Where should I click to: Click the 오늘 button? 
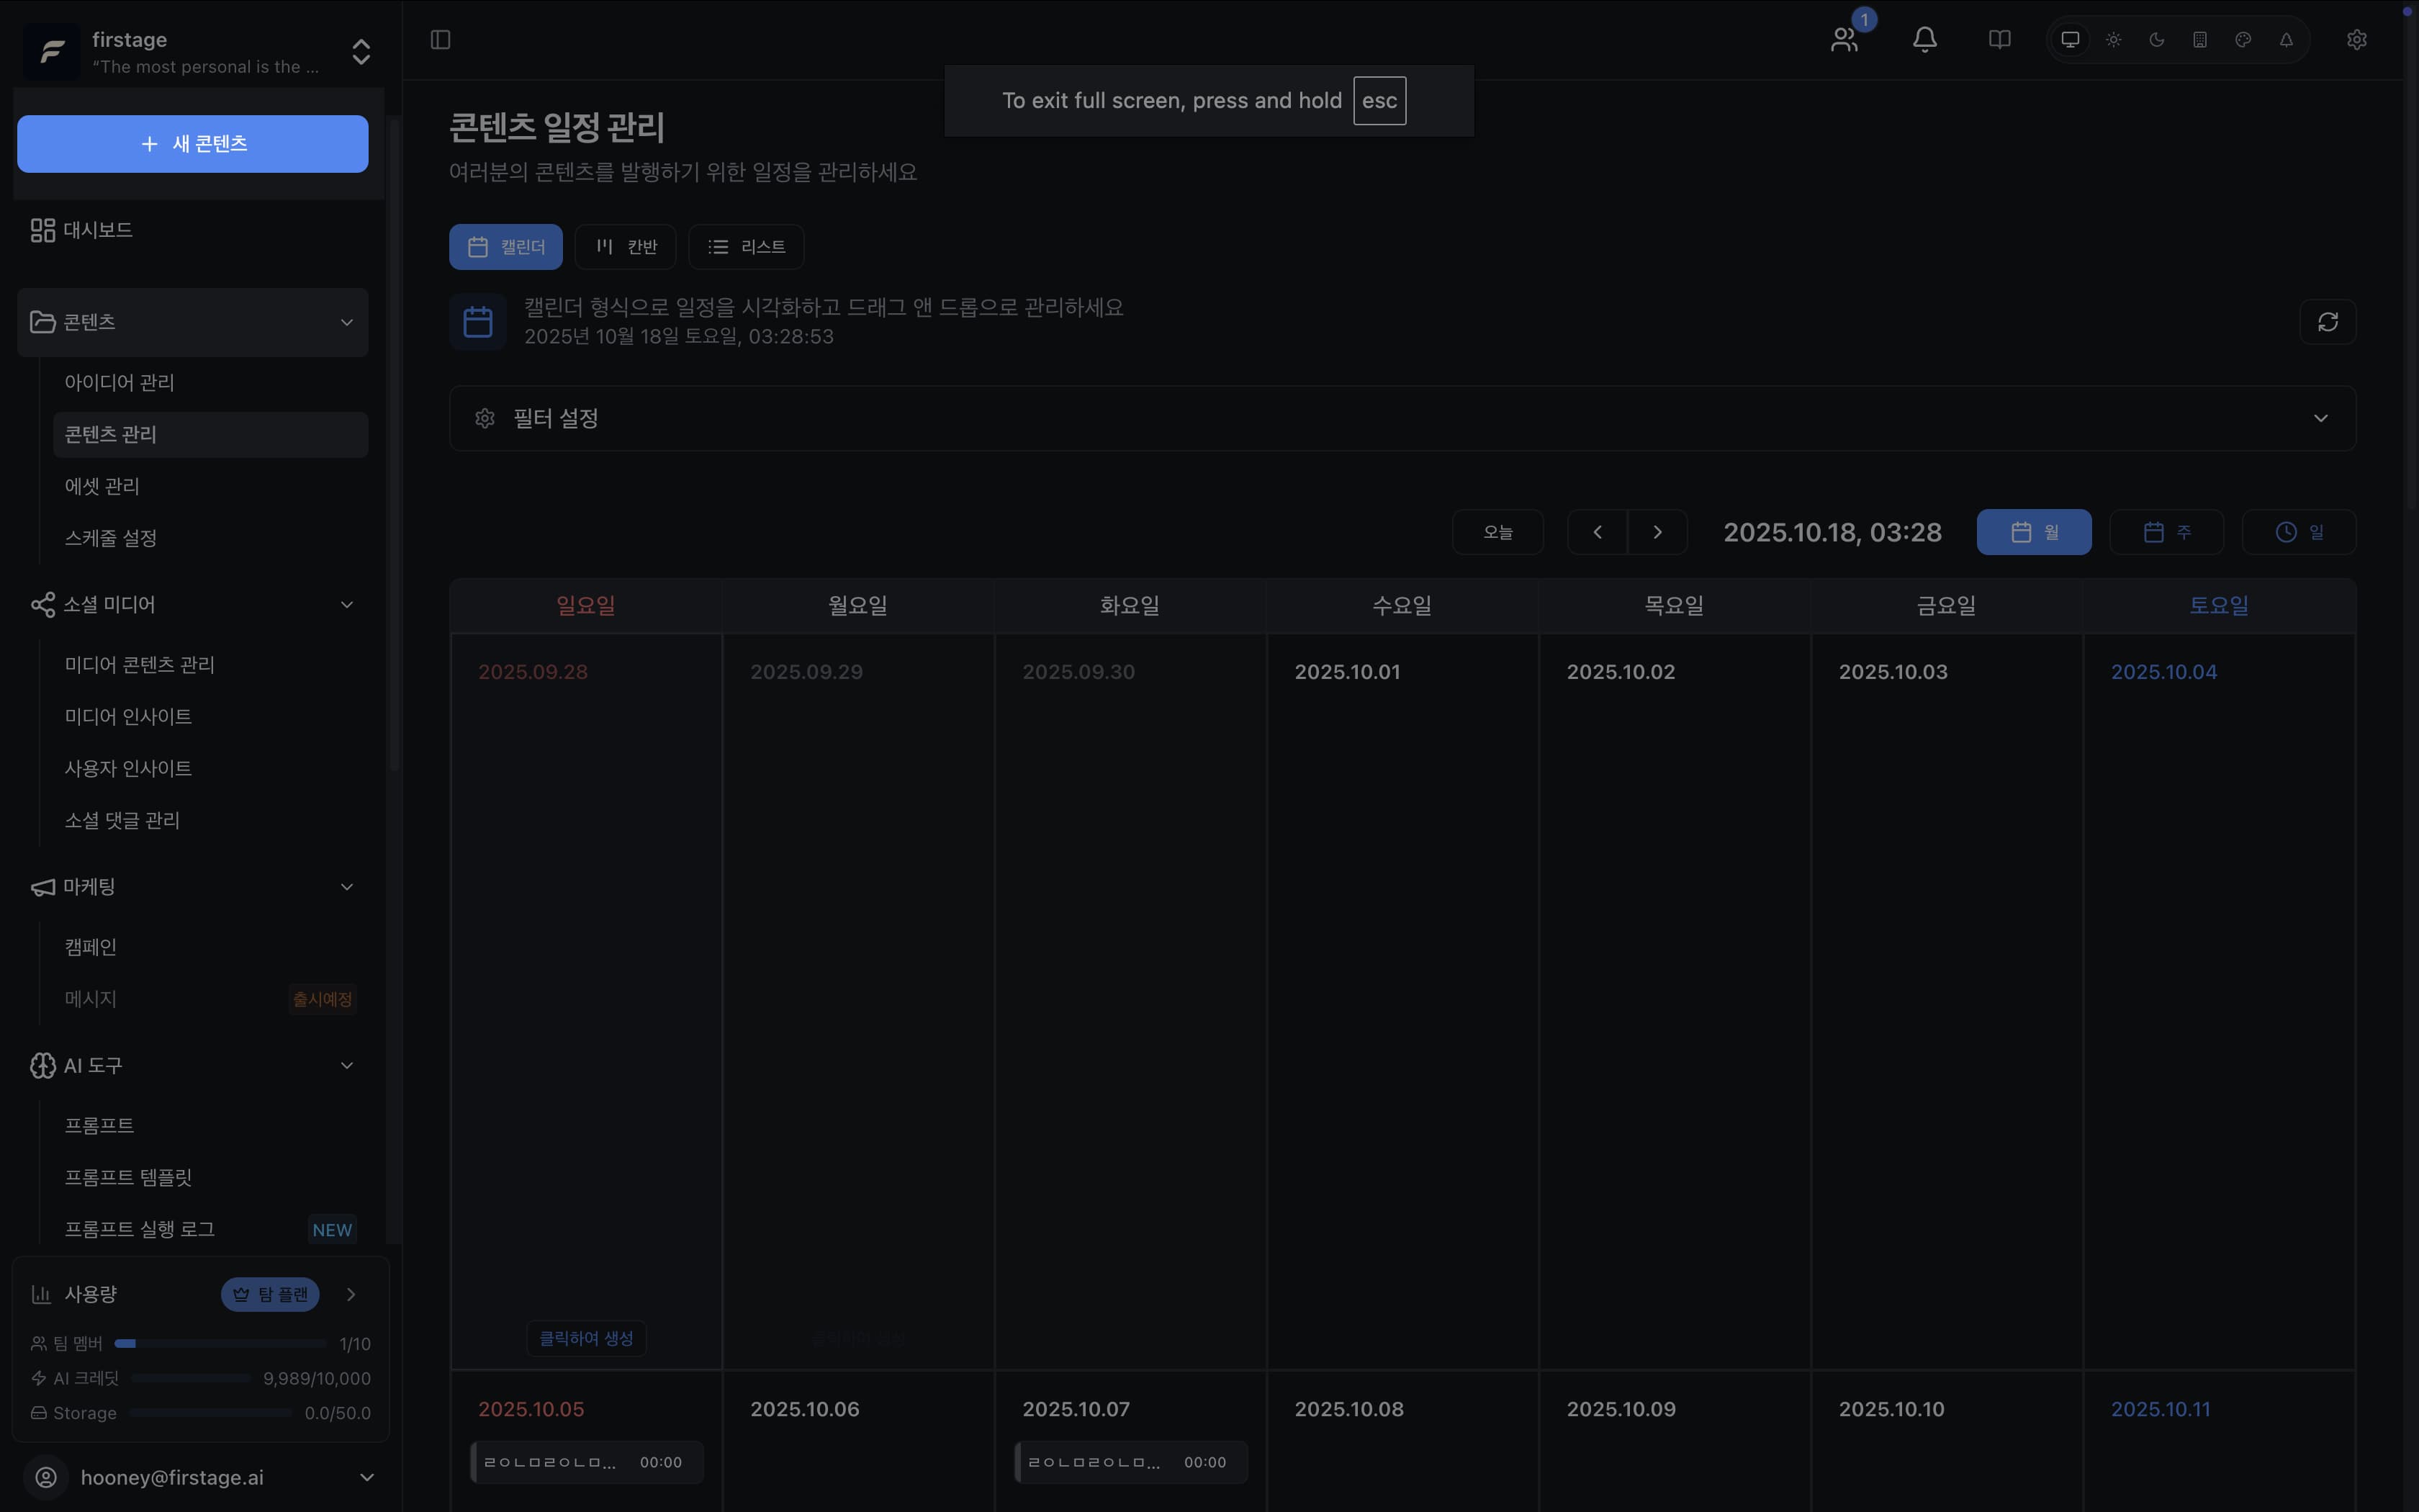point(1497,532)
